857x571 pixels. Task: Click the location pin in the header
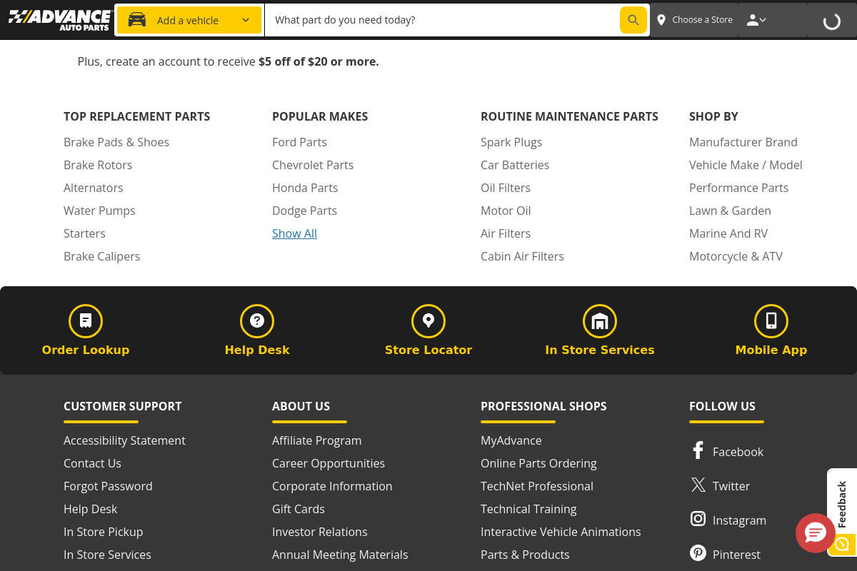[x=661, y=20]
